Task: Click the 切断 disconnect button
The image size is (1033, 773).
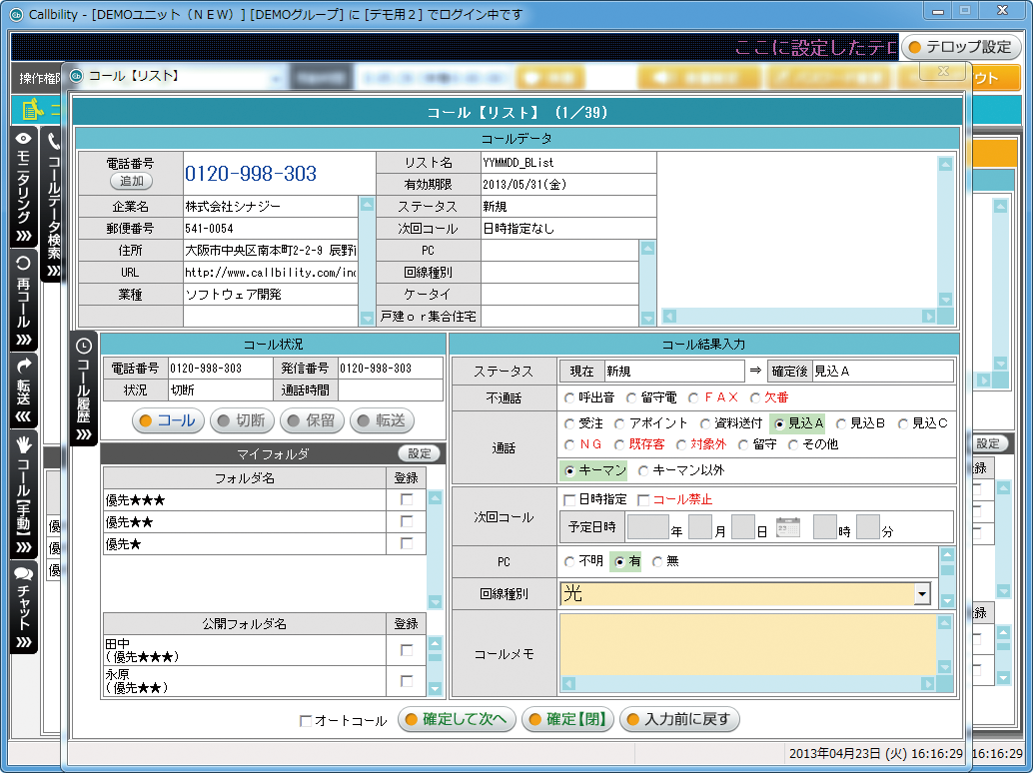Action: 242,420
